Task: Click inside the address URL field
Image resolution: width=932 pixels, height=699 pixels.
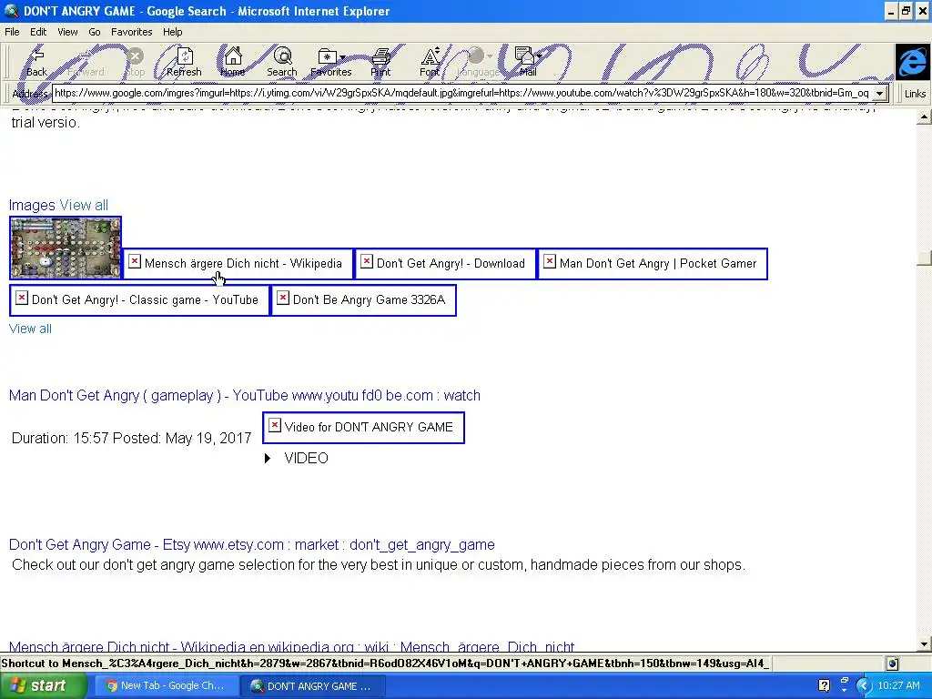Action: [461, 94]
